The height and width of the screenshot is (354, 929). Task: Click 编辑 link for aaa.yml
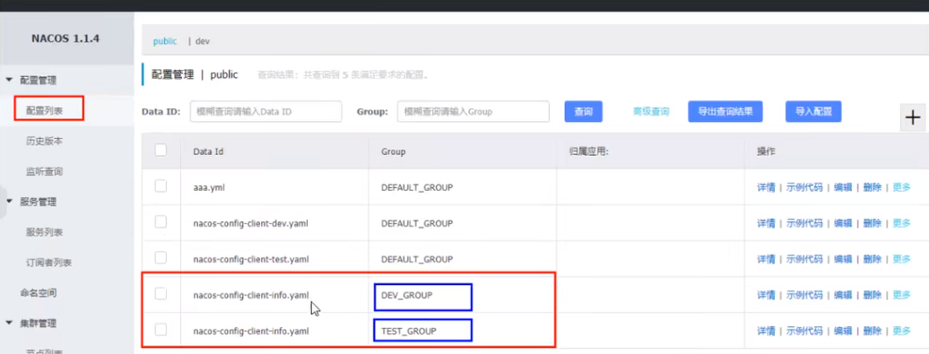point(843,187)
